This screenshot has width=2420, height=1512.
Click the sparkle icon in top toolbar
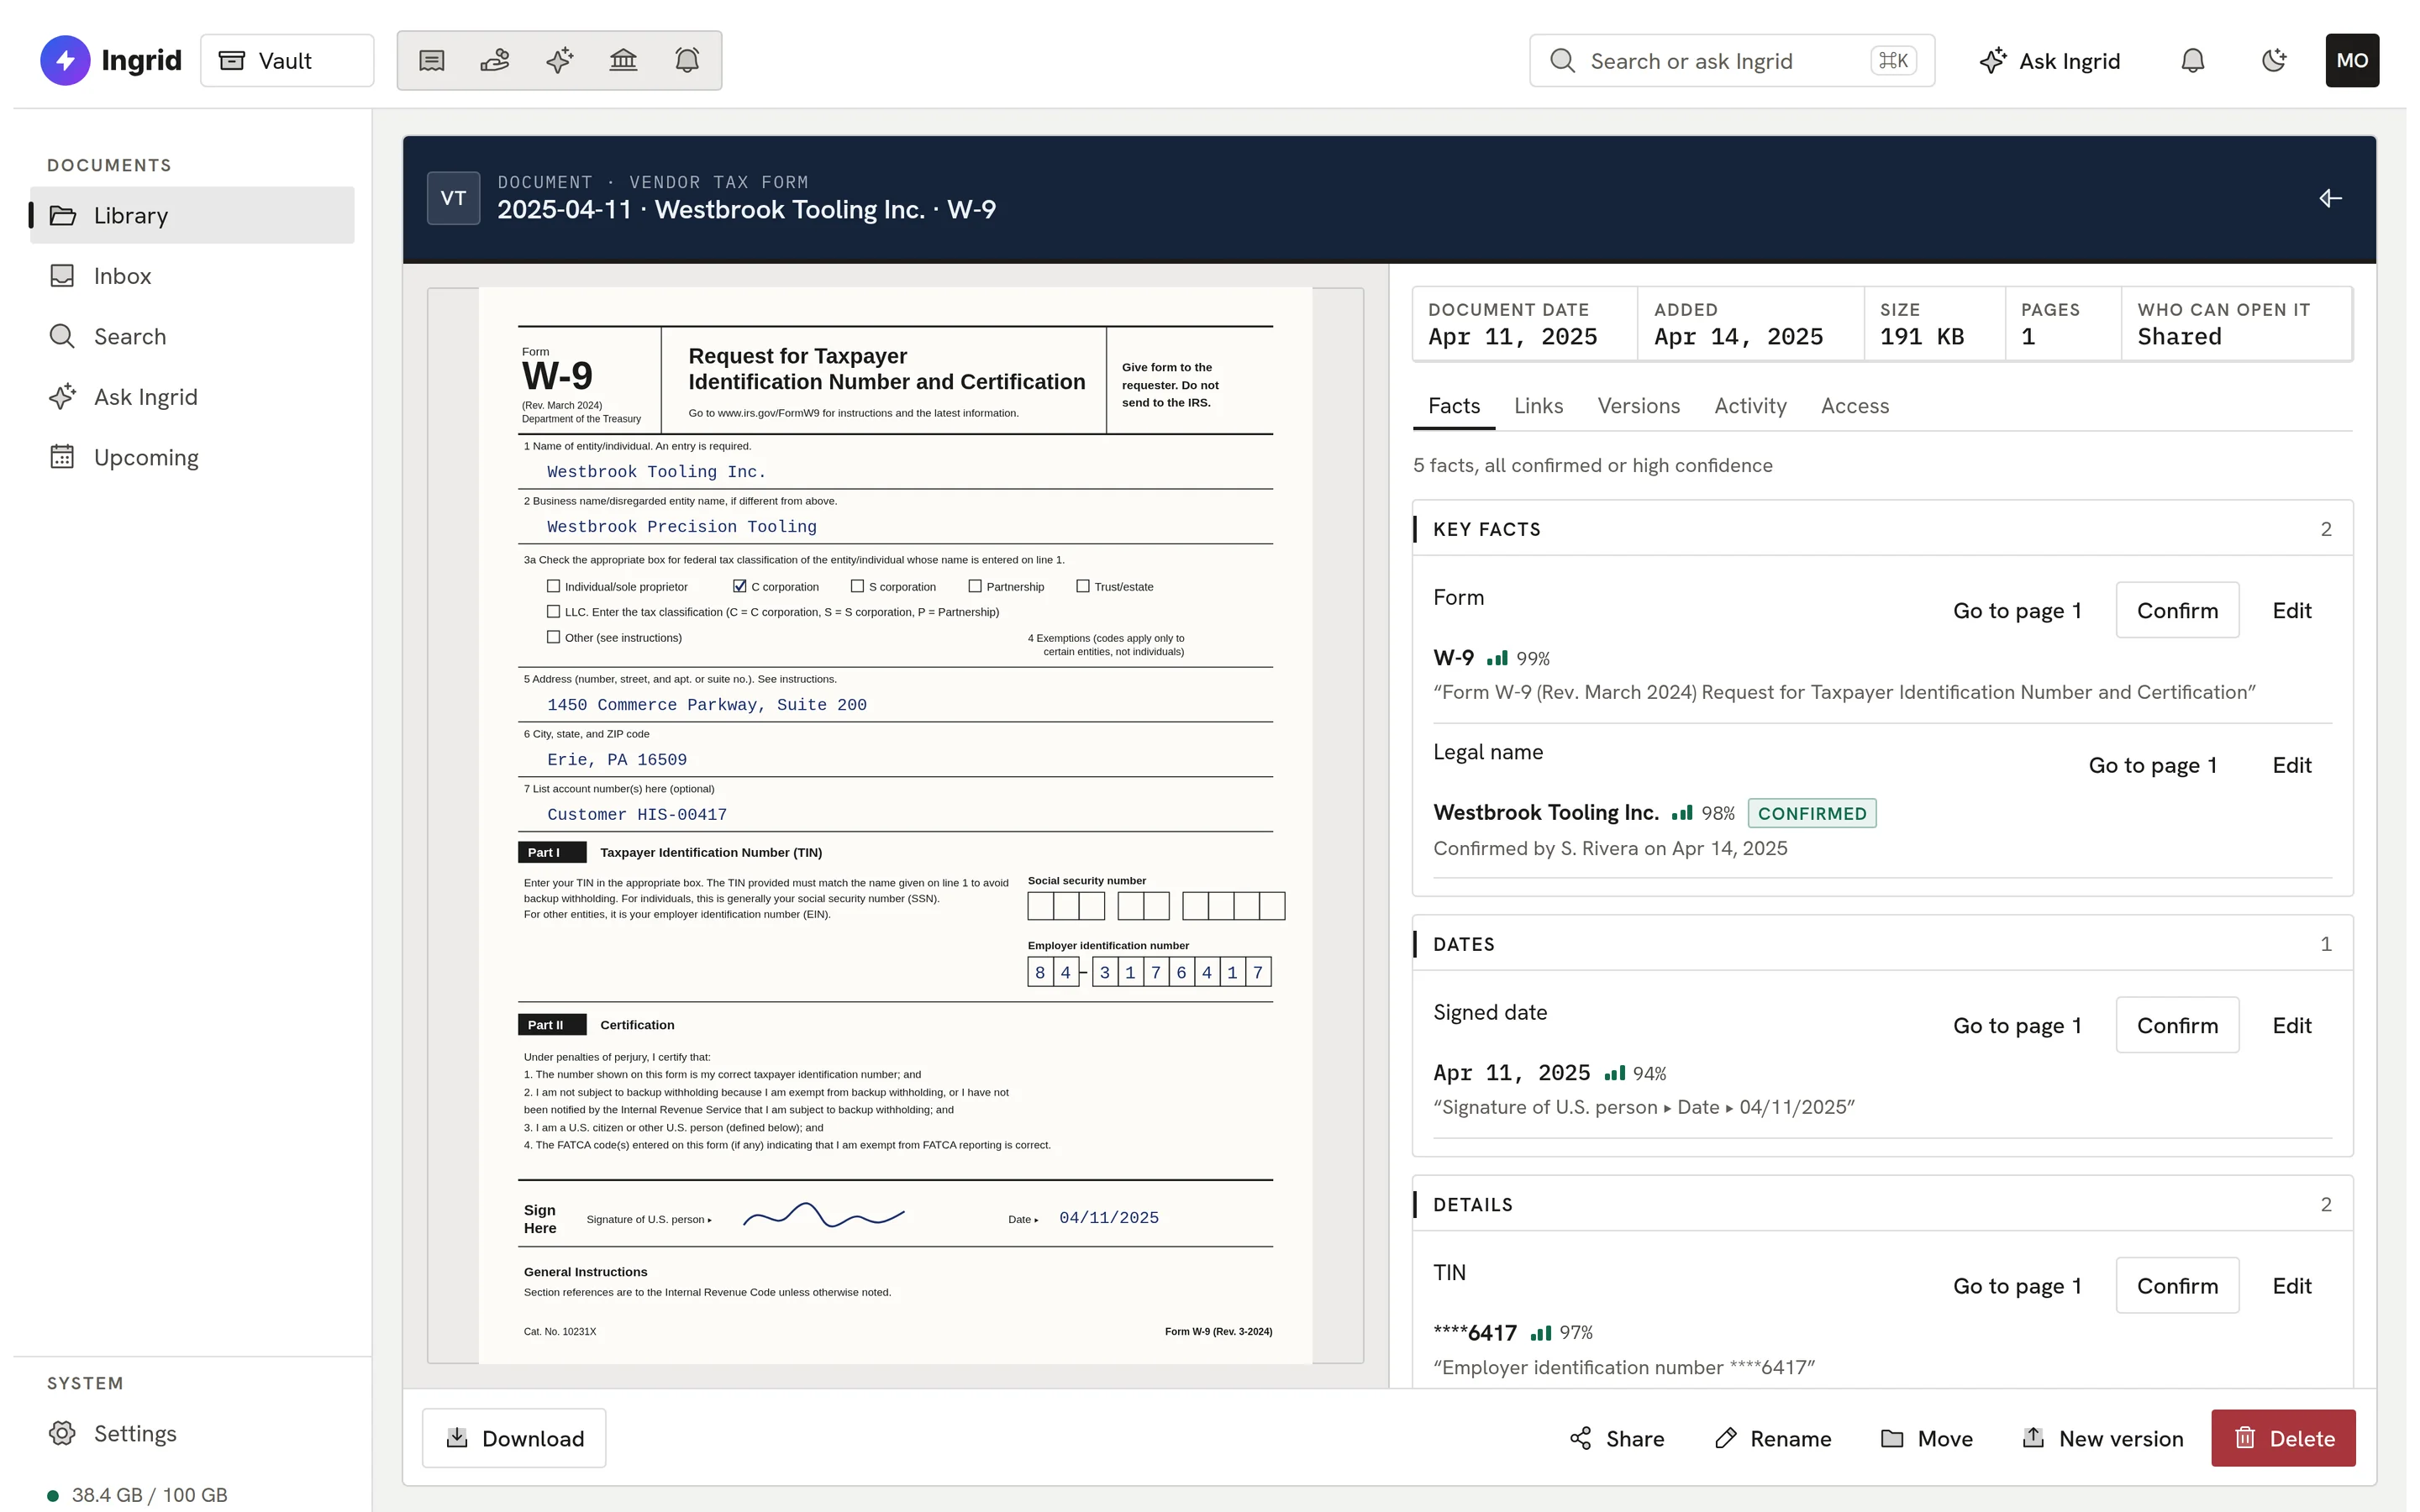point(560,61)
